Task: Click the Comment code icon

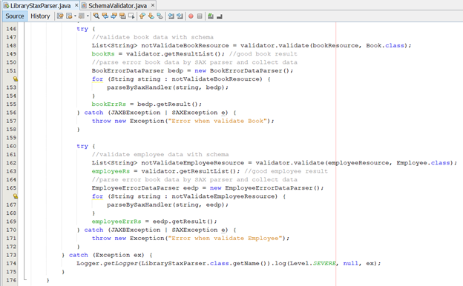Action: 210,16
